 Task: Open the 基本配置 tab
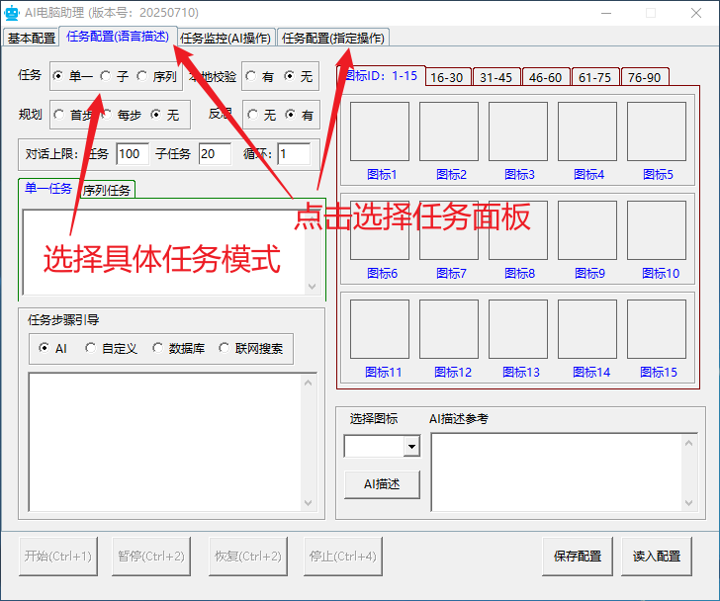click(x=31, y=38)
